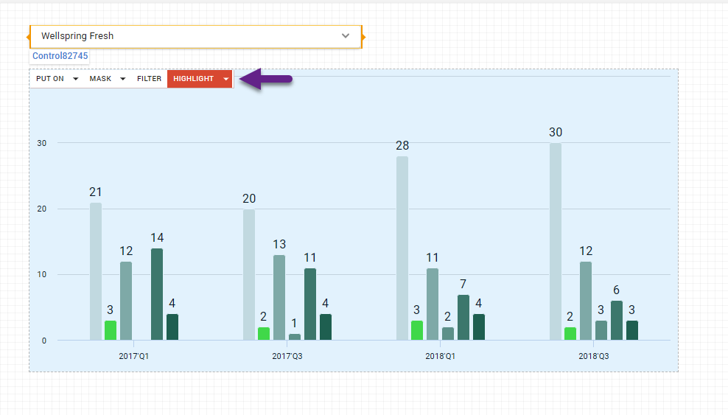The image size is (728, 415).
Task: Expand the MASK dropdown arrow
Action: pyautogui.click(x=122, y=79)
